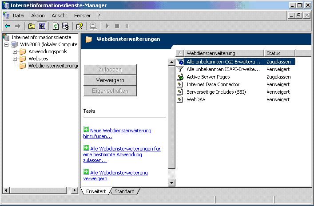The image size is (314, 206).
Task: Select WIN2003 (lokaler Computer) node
Action: pyautogui.click(x=49, y=44)
